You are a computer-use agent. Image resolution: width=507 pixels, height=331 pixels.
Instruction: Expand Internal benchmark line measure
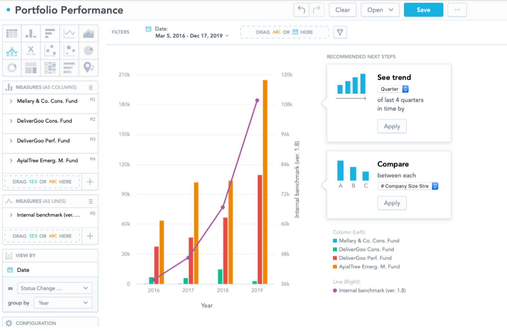tap(11, 215)
